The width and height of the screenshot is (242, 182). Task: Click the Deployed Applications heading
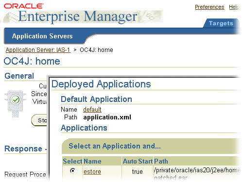click(x=101, y=84)
